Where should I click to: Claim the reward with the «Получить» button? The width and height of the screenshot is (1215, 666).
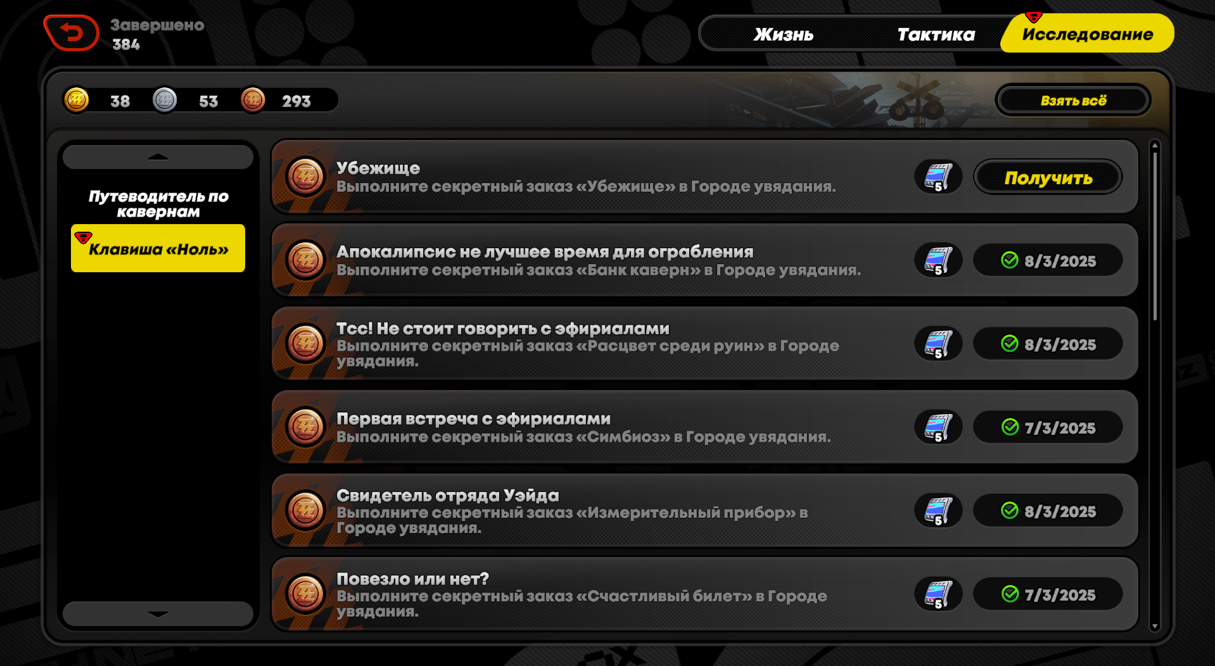(1048, 177)
